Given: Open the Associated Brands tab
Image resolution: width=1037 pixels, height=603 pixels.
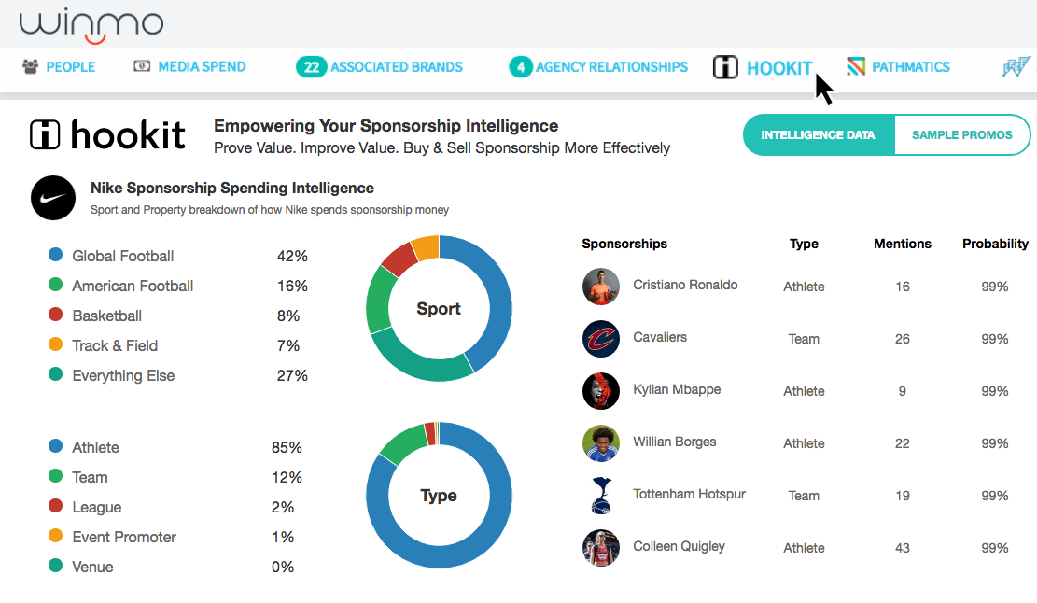Looking at the screenshot, I should click(x=380, y=67).
